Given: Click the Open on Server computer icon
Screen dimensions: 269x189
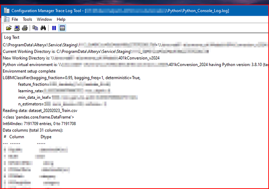Looking at the screenshot, I should 17,28.
